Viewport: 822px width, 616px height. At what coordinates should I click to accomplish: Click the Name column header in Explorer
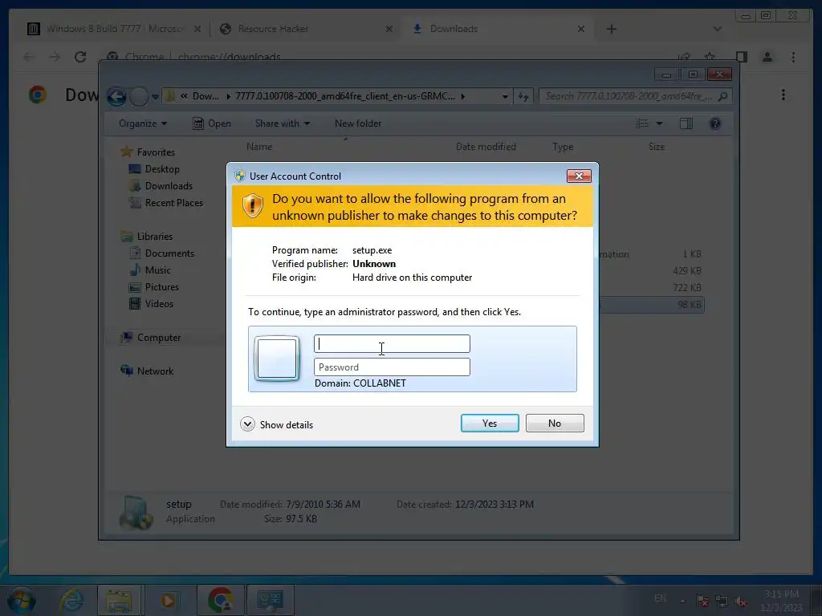(259, 147)
